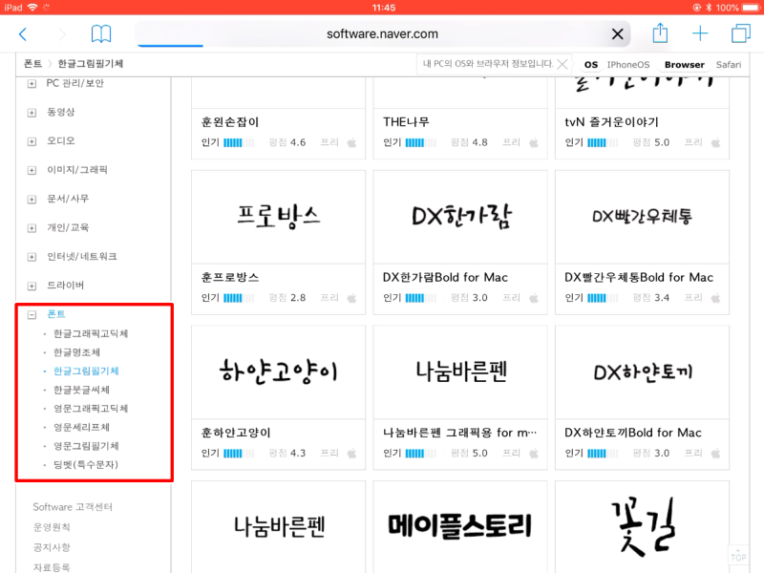Open the DX한가람 font preview thumbnail
Image resolution: width=764 pixels, height=573 pixels.
pos(460,217)
